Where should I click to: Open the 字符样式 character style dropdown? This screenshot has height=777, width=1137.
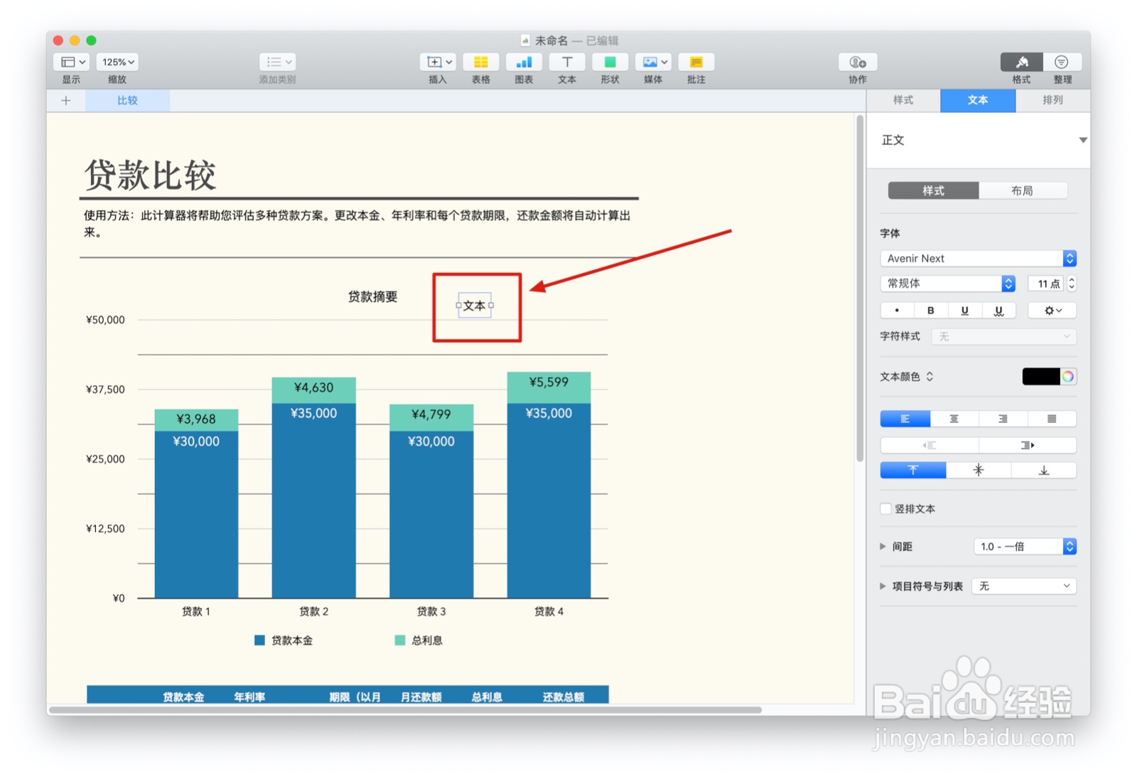1003,336
